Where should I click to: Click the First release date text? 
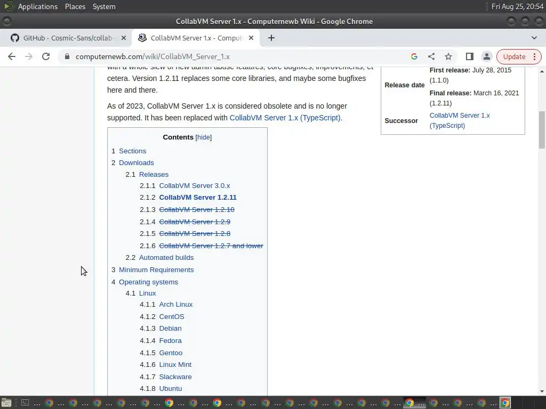pos(470,75)
